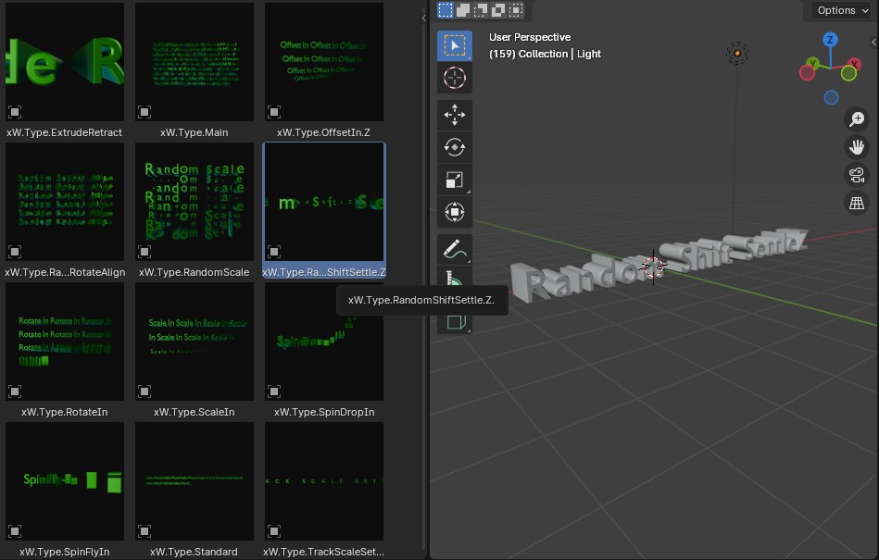Select the Annotate pencil tool
The image size is (879, 560).
click(454, 249)
